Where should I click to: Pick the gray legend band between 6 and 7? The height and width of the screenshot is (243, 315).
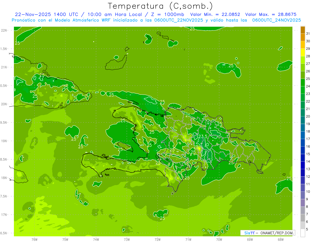303,218
